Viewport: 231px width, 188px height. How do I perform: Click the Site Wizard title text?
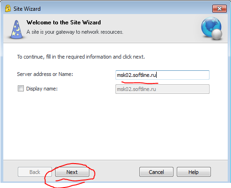[27, 9]
